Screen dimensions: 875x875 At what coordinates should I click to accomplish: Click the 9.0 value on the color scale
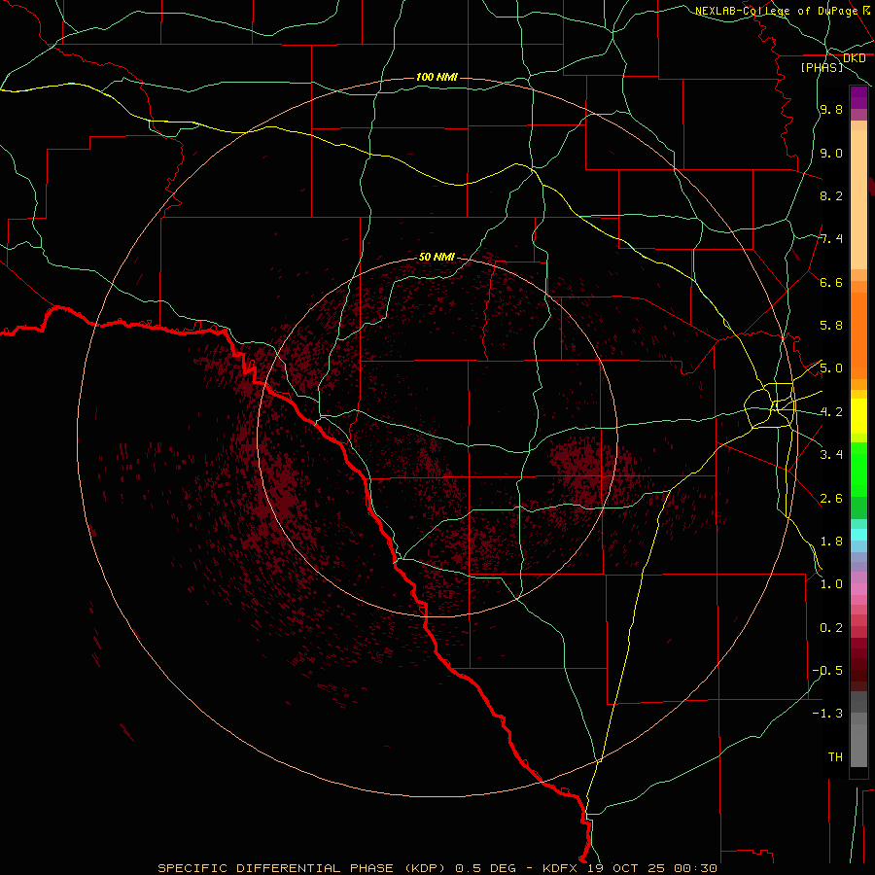[x=831, y=153]
